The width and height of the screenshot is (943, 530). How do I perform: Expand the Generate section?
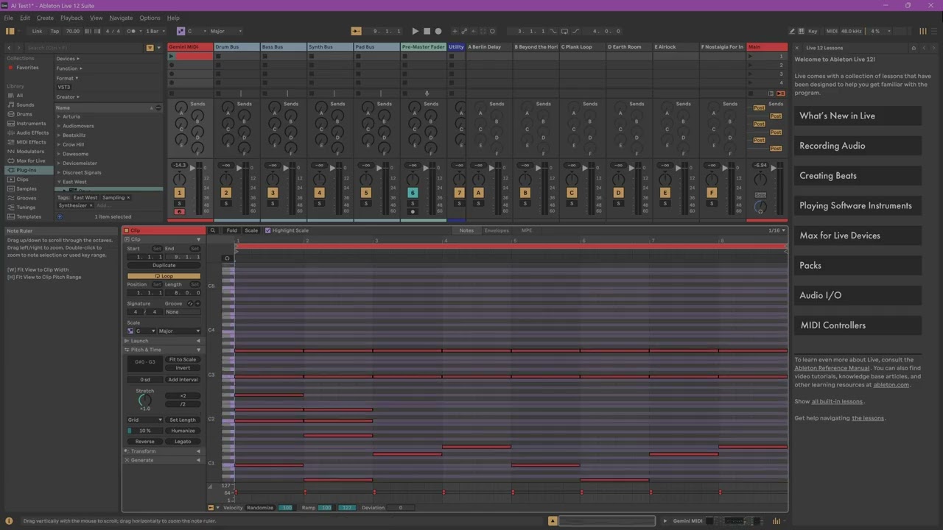[x=164, y=460]
